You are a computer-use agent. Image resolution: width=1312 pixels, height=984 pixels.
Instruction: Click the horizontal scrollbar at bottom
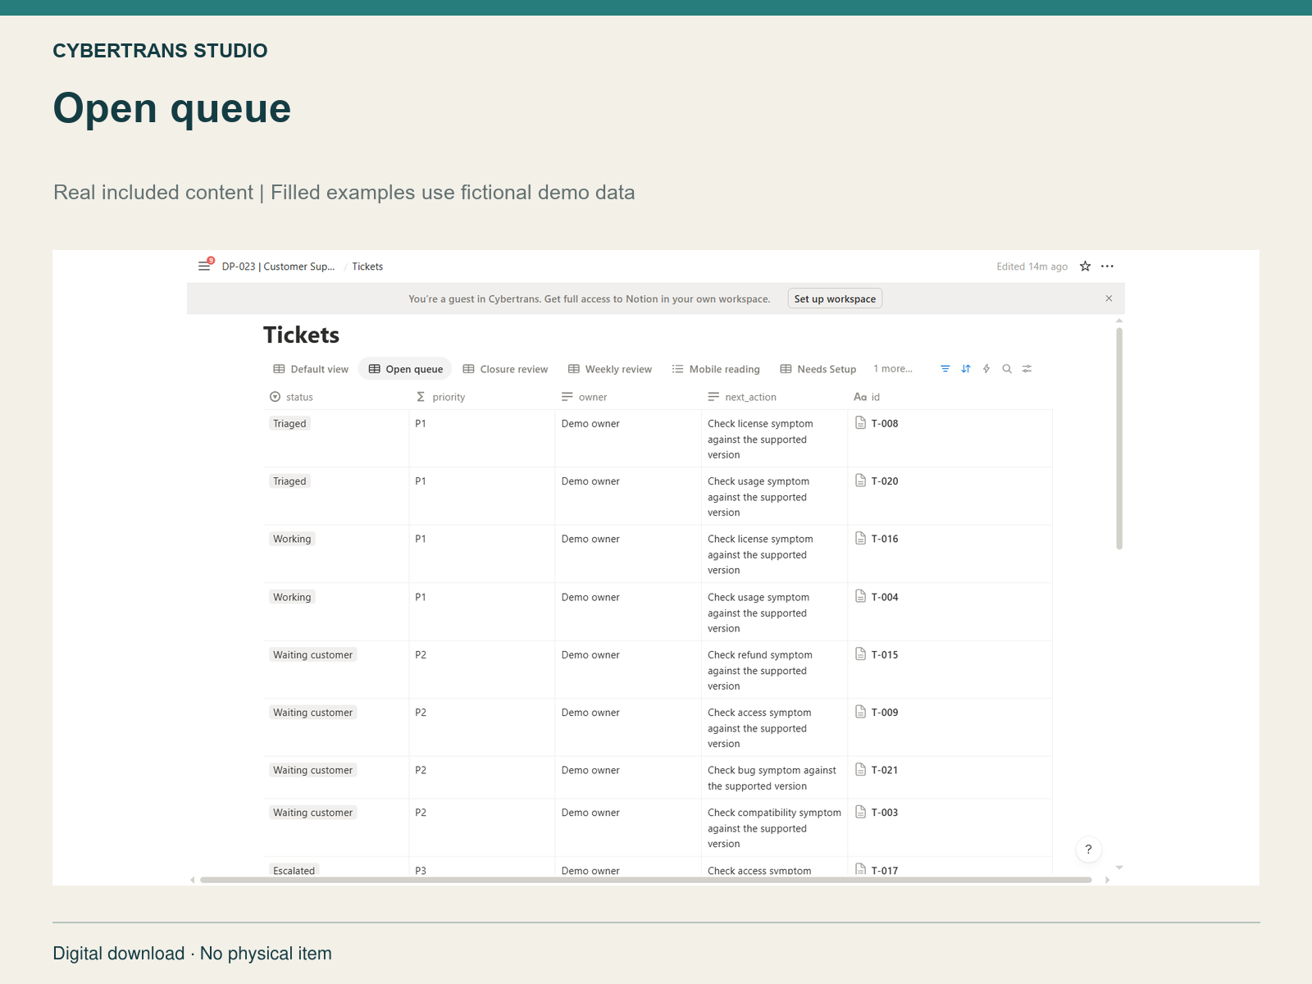click(645, 880)
